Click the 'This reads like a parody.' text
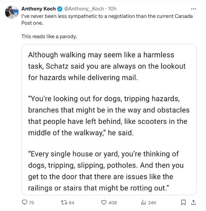The height and width of the screenshot is (211, 206). pos(49,37)
